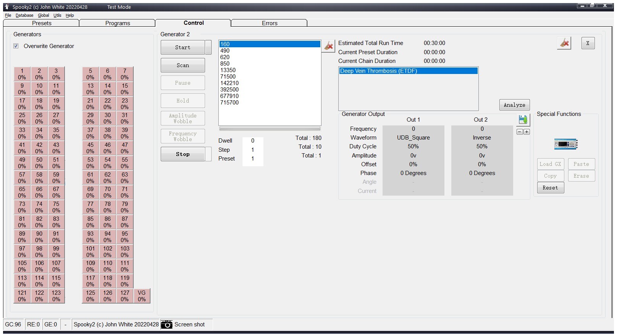
Task: Select frequency 13350 in the list
Action: click(x=228, y=70)
